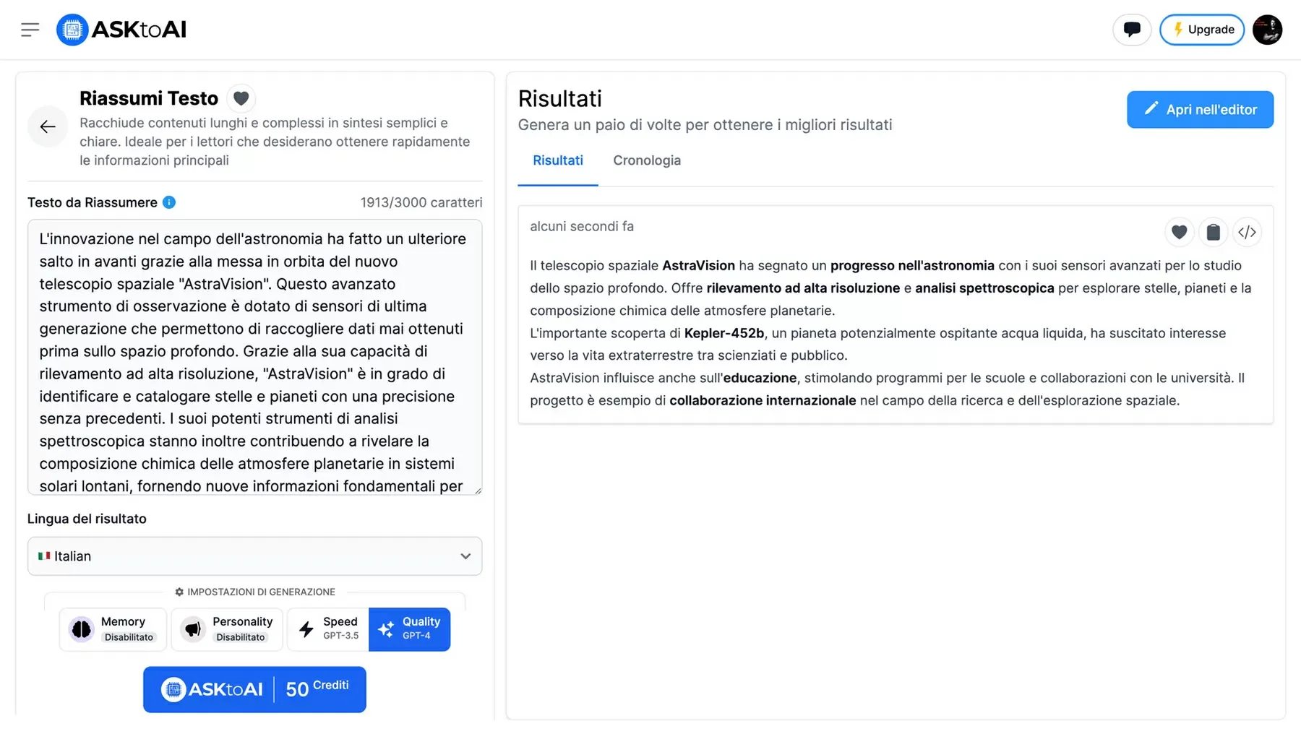
Task: Click the ASKtoAI logo icon
Action: coord(72,30)
